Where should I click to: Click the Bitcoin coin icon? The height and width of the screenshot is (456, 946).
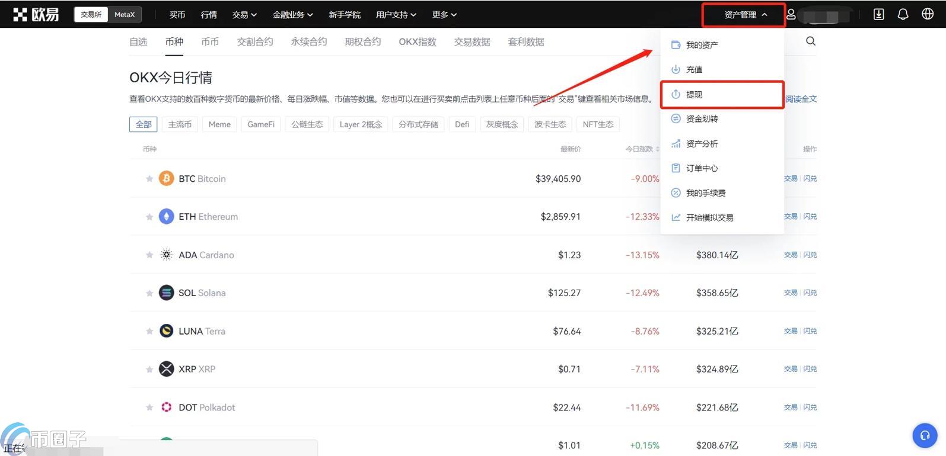pos(166,178)
